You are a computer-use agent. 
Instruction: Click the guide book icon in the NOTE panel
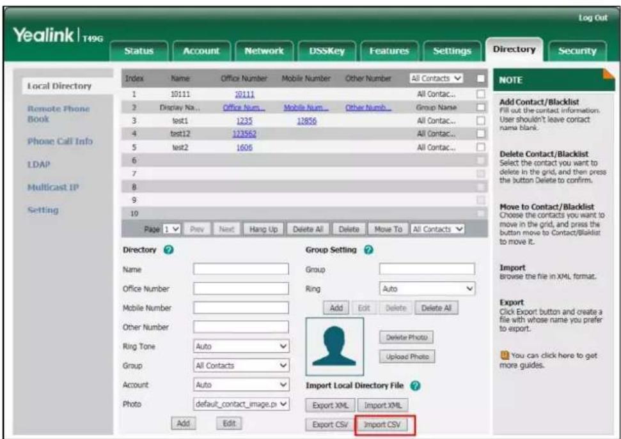pos(504,355)
